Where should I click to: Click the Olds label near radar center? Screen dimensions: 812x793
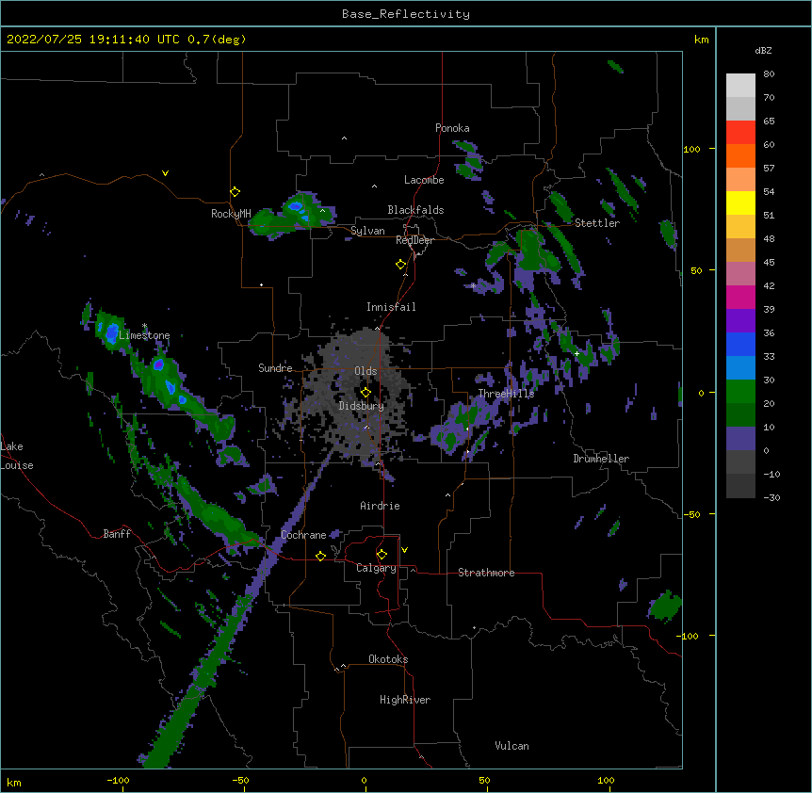tap(365, 371)
